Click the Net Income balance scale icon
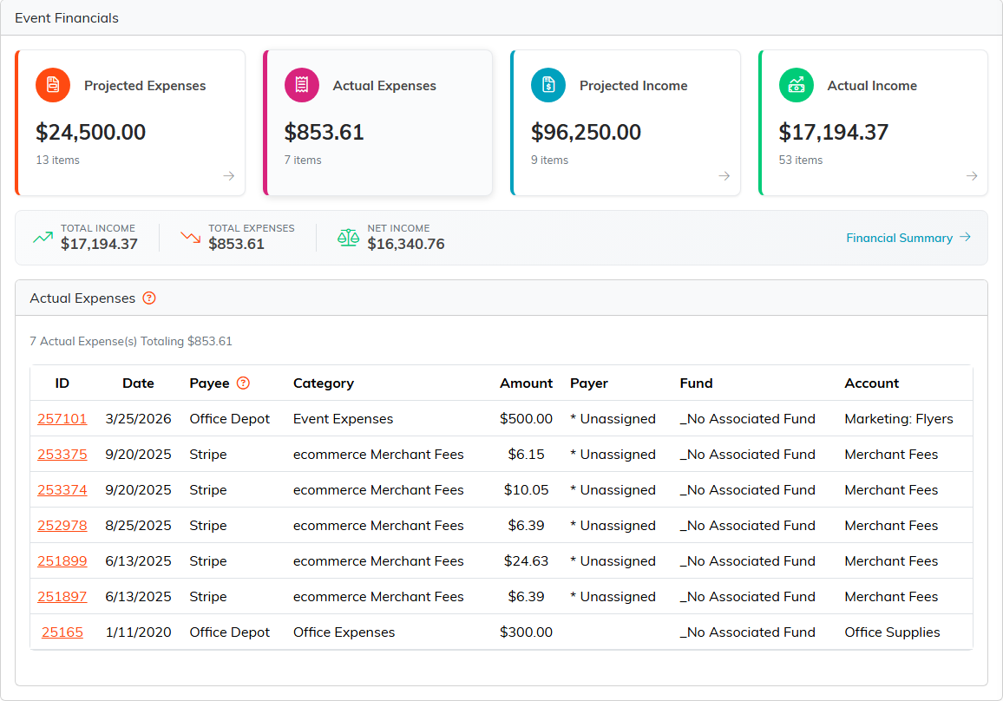Viewport: 1003px width, 701px height. (x=348, y=238)
